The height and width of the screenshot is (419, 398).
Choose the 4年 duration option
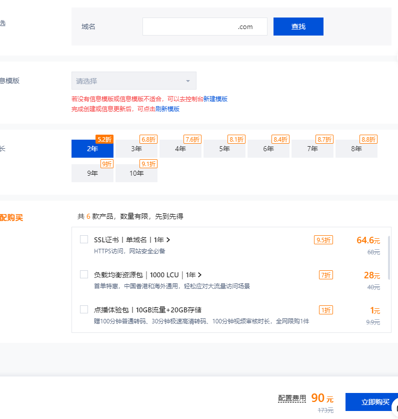tap(180, 149)
